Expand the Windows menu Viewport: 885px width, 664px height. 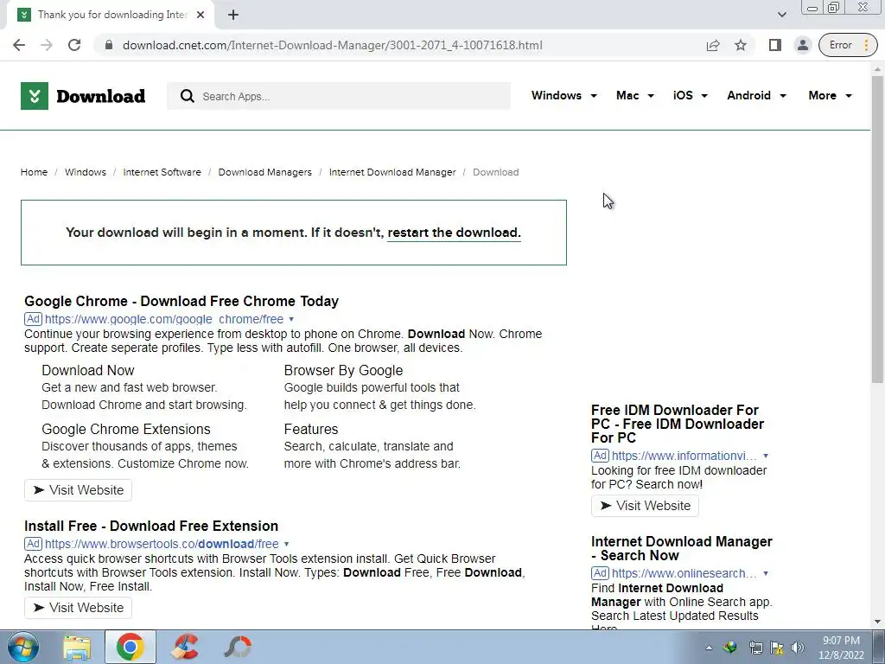[563, 95]
